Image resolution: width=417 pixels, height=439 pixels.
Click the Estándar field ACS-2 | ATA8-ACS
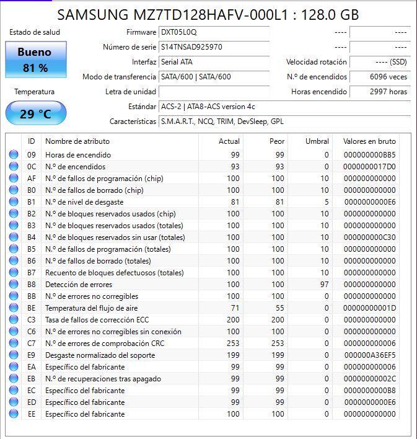point(284,107)
